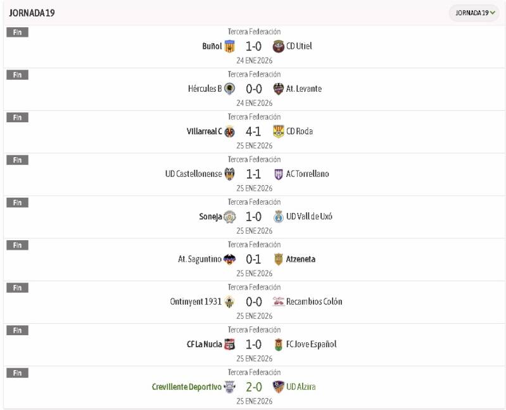Click the FC Jove Español crest
The image size is (506, 410).
tap(278, 344)
